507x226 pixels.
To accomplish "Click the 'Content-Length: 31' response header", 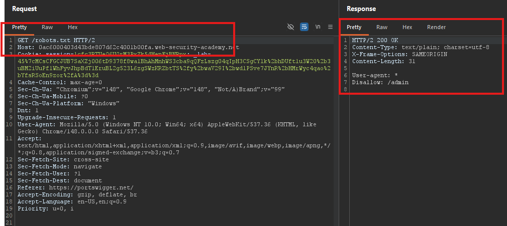I will click(x=384, y=61).
